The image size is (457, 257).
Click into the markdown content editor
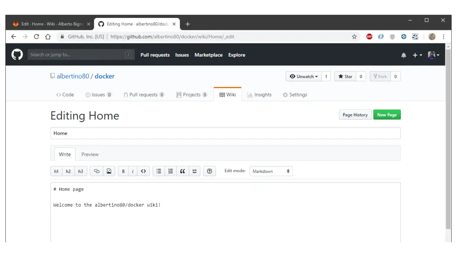pyautogui.click(x=225, y=212)
